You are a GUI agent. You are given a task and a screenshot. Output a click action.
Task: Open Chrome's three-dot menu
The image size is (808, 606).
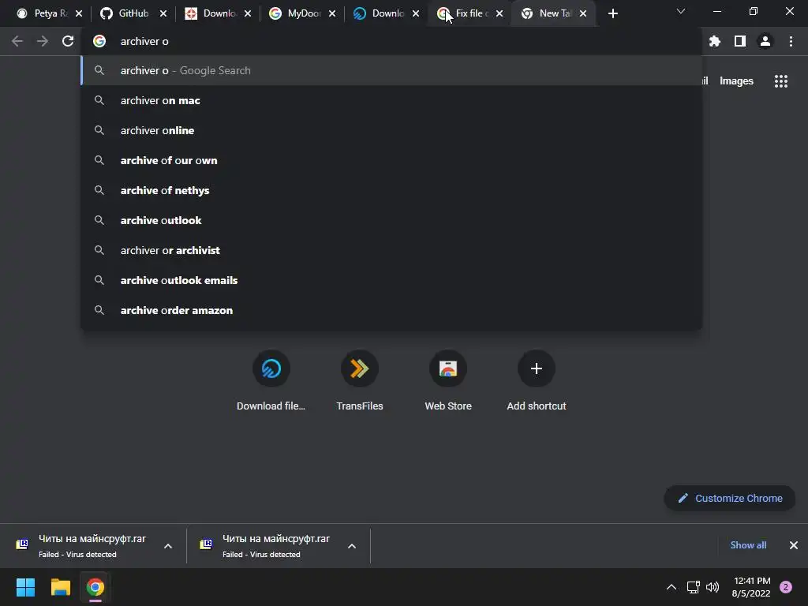point(791,41)
